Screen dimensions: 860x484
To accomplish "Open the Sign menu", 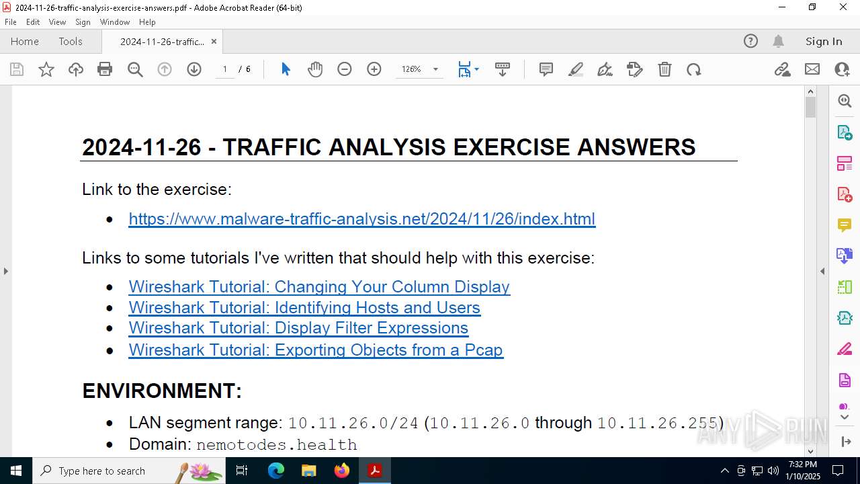I will pos(83,22).
